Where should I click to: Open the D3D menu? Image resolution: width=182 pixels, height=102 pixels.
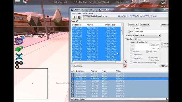[85, 14]
